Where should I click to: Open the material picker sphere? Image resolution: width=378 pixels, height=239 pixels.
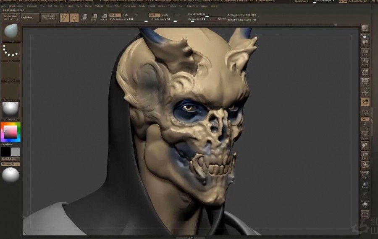click(x=10, y=110)
